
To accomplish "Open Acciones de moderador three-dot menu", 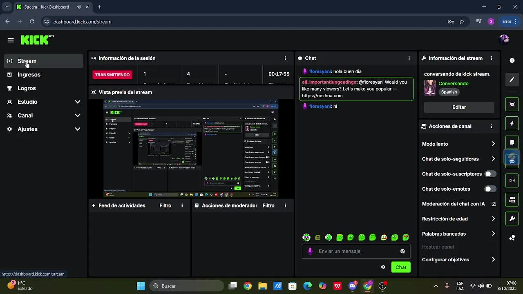I will tap(285, 206).
